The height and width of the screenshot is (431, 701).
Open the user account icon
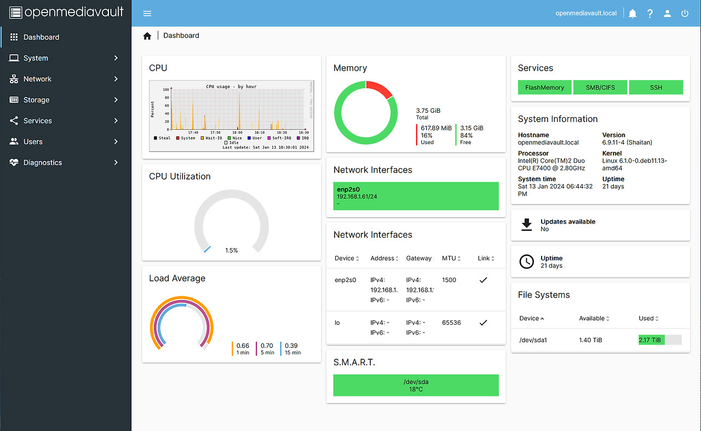pos(667,14)
